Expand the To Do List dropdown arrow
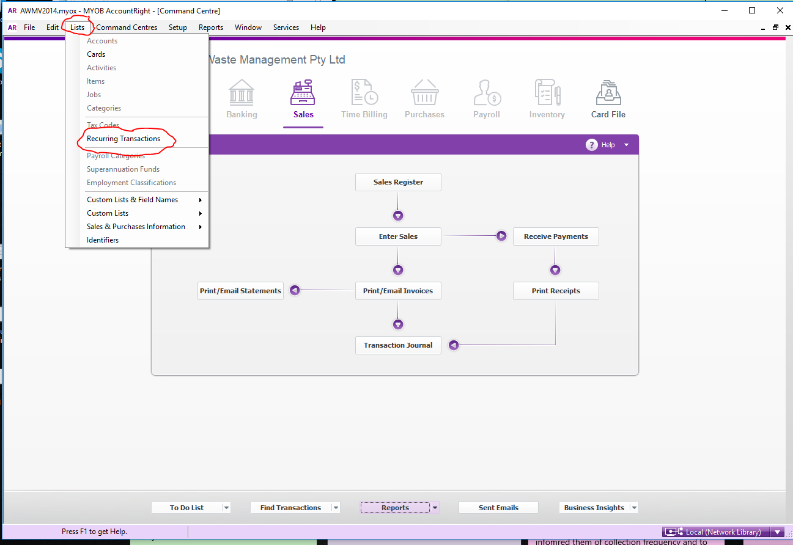The height and width of the screenshot is (545, 793). 226,508
